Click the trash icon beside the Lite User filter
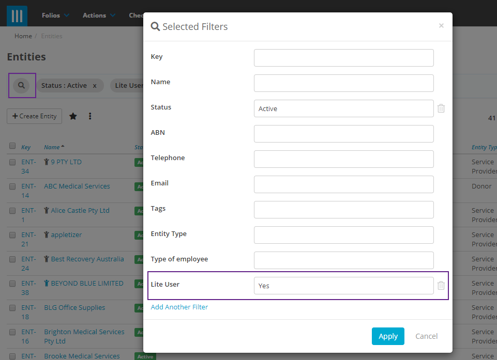This screenshot has height=360, width=497. (x=441, y=285)
